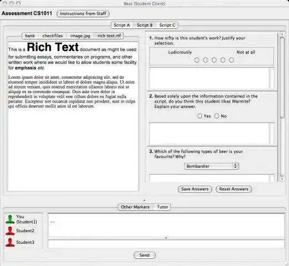Switch to the Other Markers tab
Screen dimensions: 289x266
(x=135, y=207)
